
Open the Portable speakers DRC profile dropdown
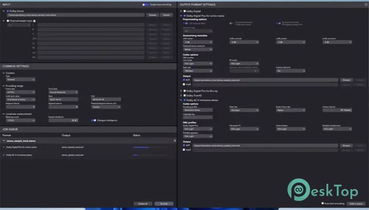tap(198, 136)
